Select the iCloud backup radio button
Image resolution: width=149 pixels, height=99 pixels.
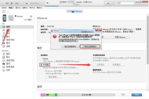tap(41, 59)
